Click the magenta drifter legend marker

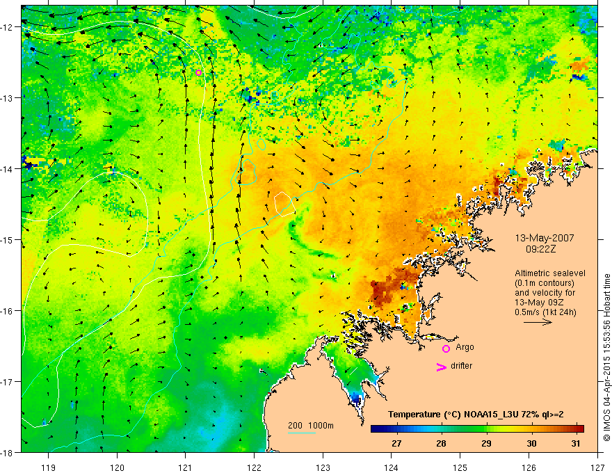click(x=441, y=367)
